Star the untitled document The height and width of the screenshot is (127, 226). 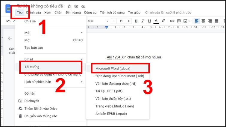69,6
